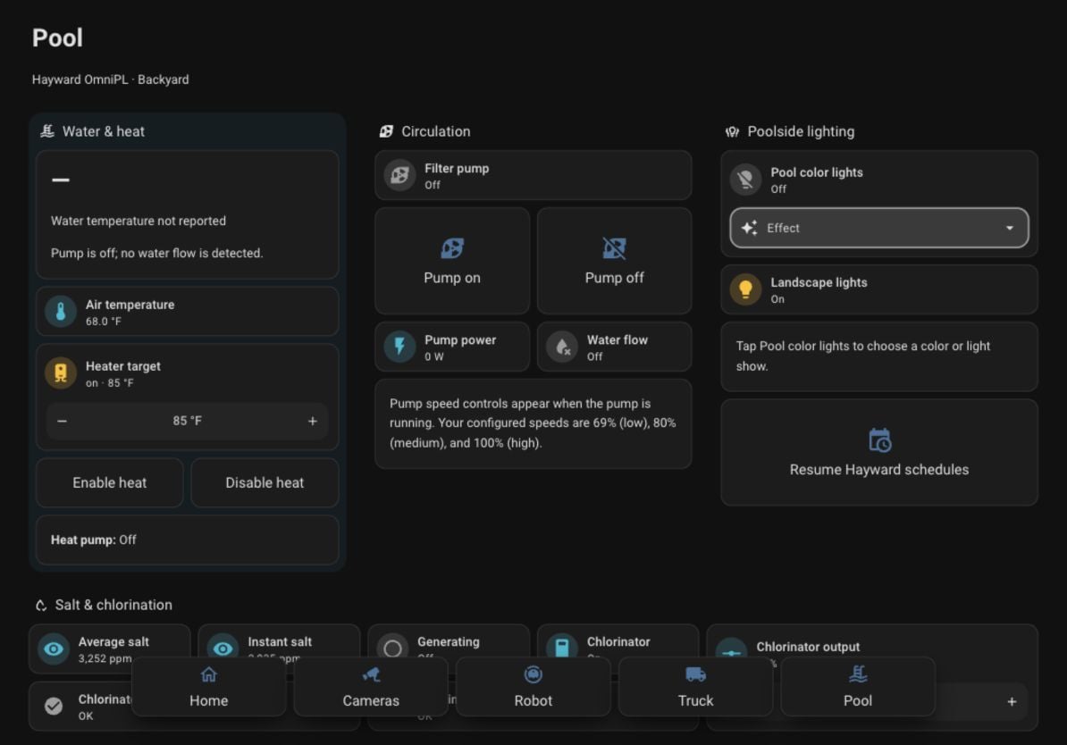Image resolution: width=1067 pixels, height=745 pixels.
Task: Click the Air temperature thermometer icon
Action: 61,312
